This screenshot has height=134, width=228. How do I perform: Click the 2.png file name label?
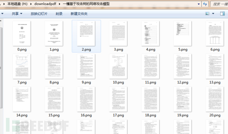[86, 49]
